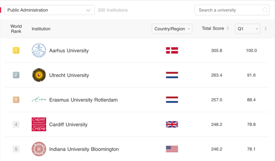Click the United States flag icon
Viewport: 275px width, 161px height.
172,149
